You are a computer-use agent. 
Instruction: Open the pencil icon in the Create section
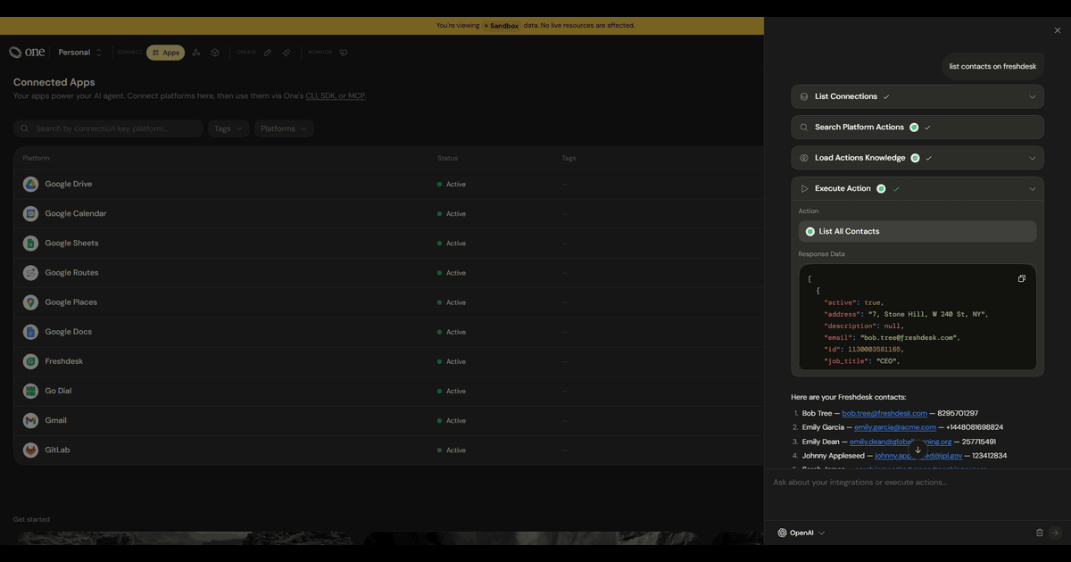click(x=267, y=53)
